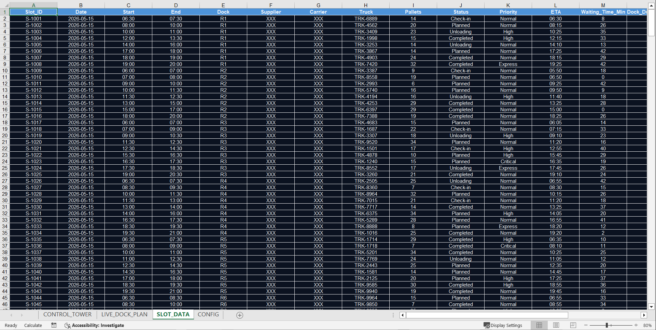Click vertical scrollbar down arrow
The height and width of the screenshot is (330, 656).
[651, 307]
